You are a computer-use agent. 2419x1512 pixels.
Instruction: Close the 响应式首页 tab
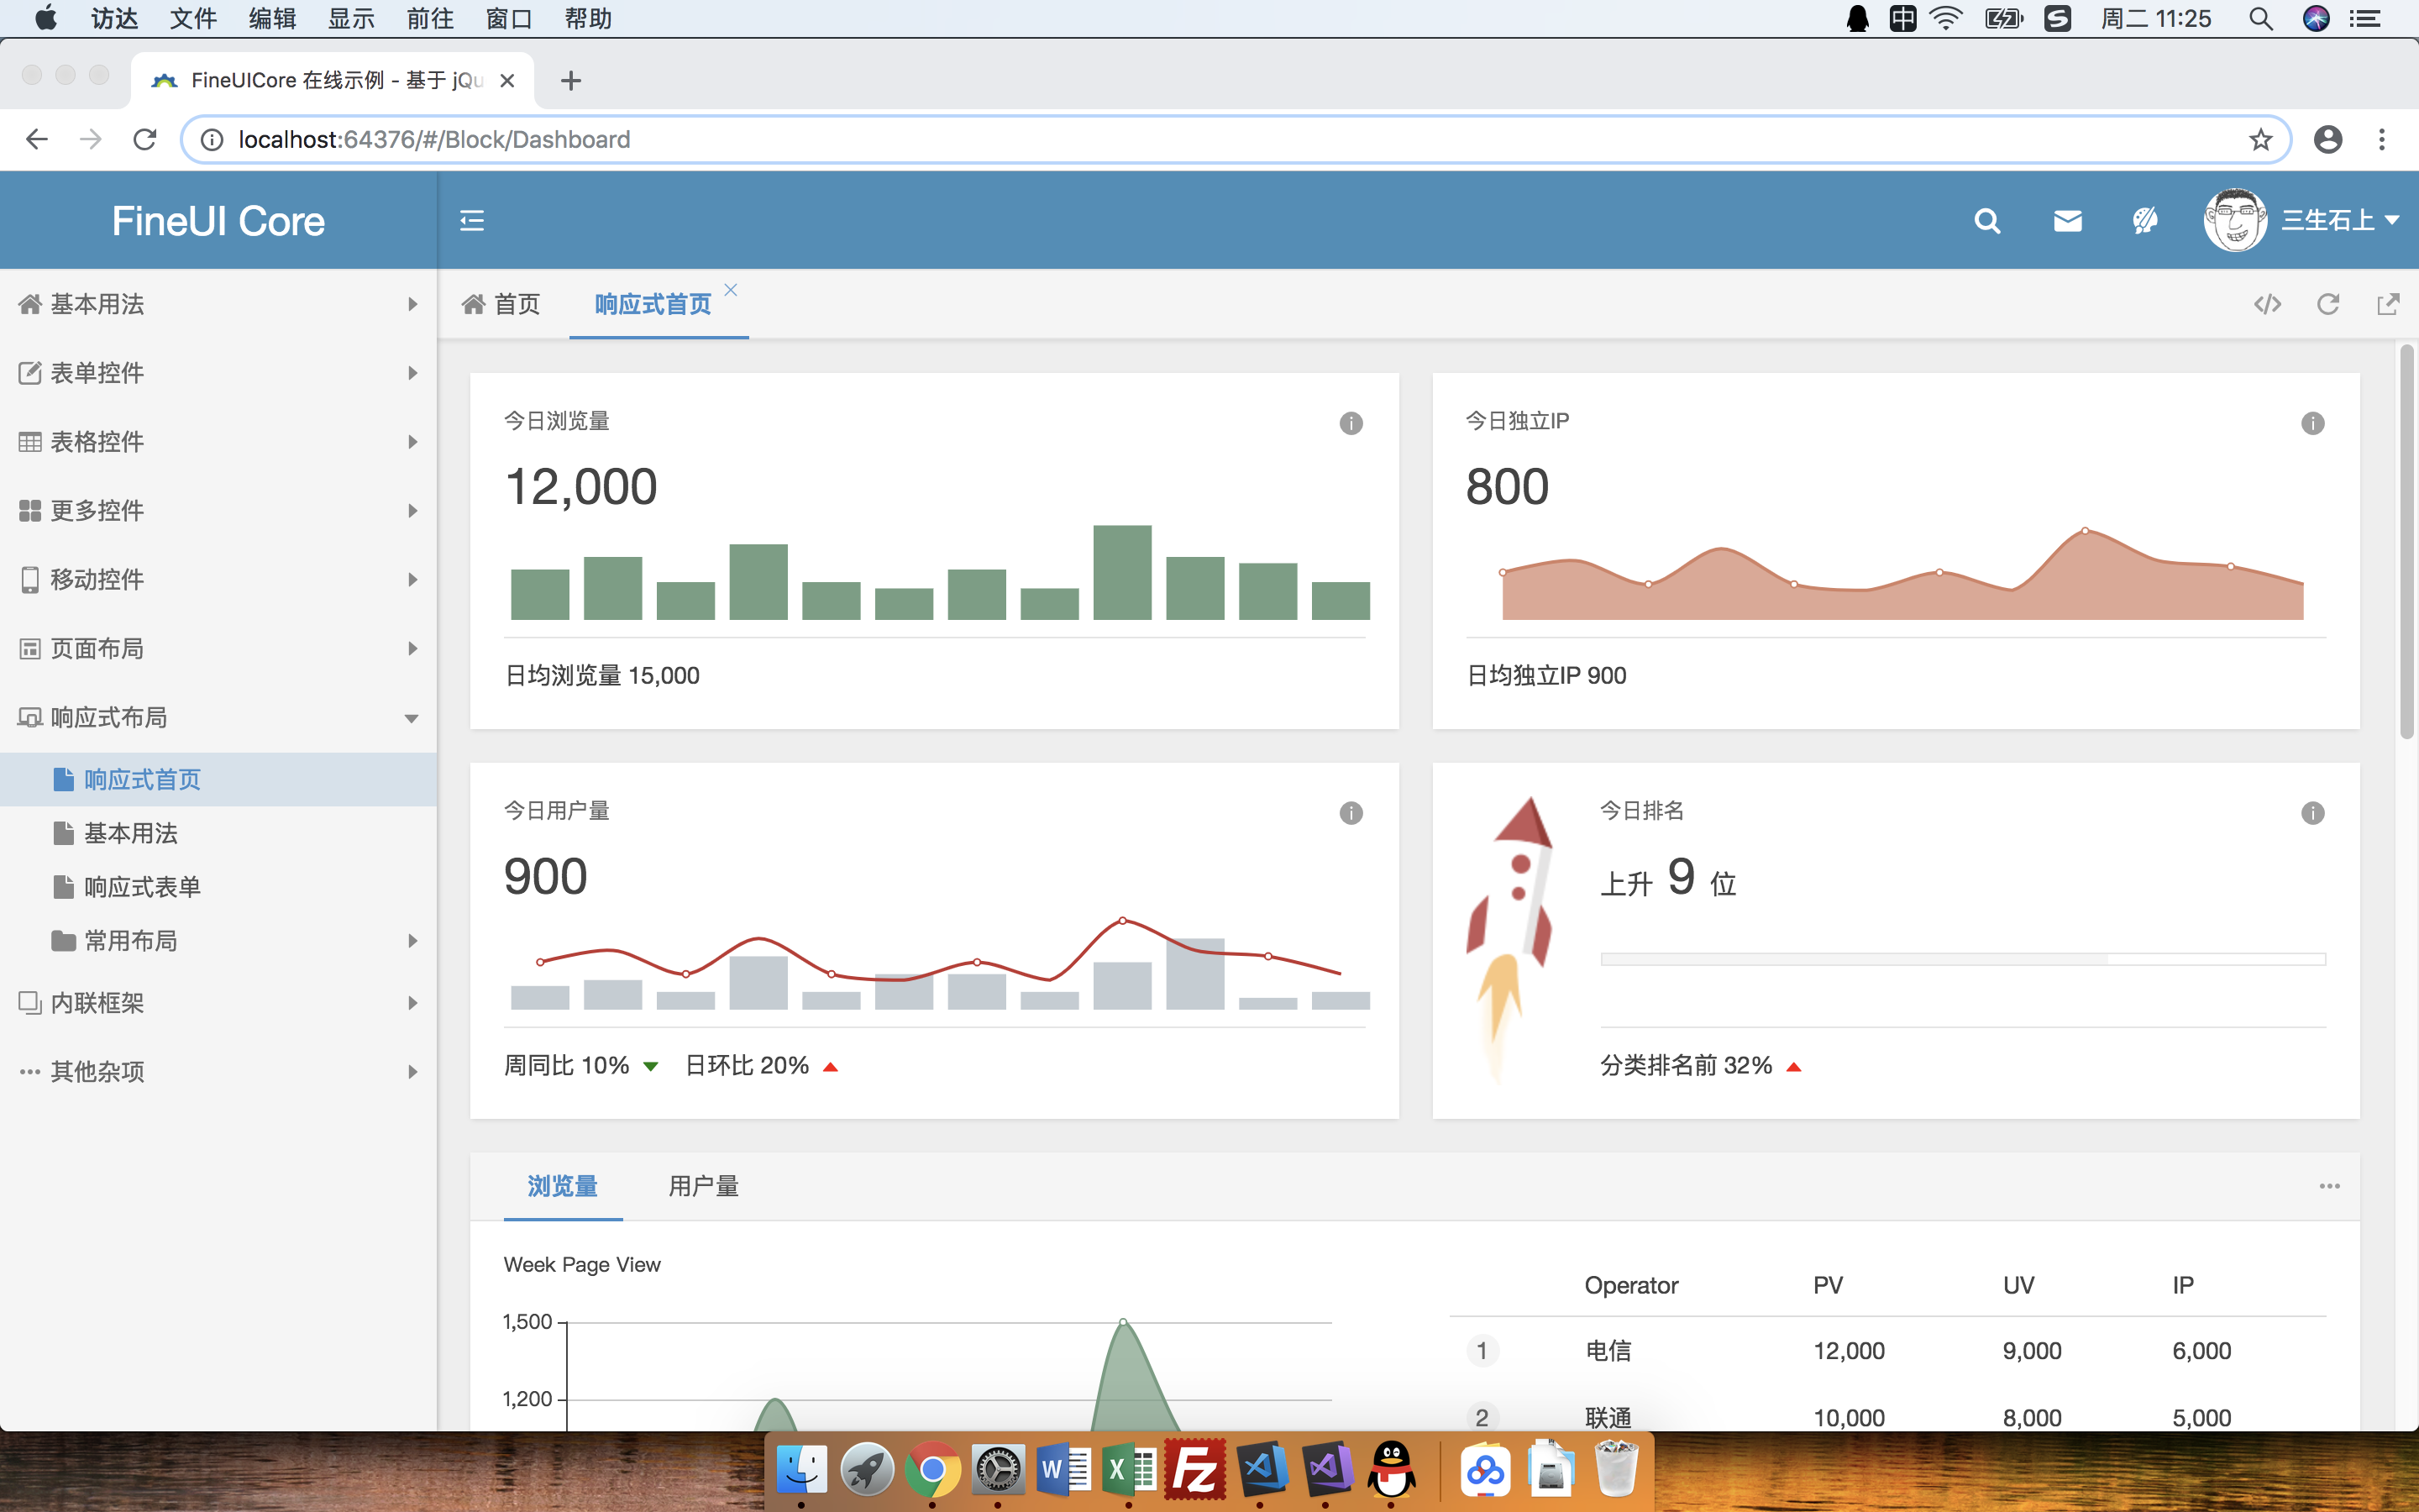[731, 290]
